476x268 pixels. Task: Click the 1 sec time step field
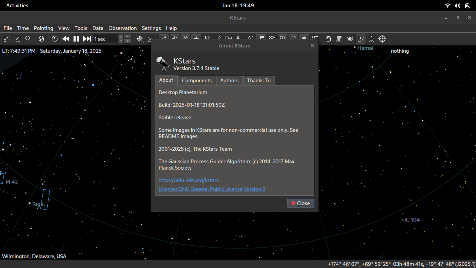pos(105,39)
